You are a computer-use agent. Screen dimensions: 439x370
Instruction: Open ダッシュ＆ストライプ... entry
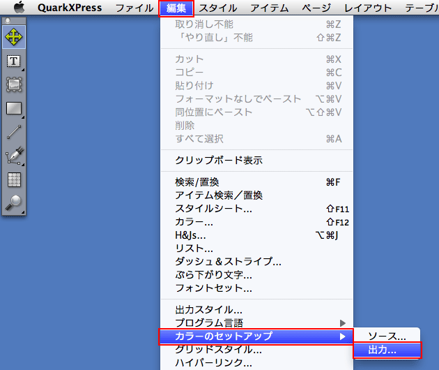pyautogui.click(x=256, y=261)
